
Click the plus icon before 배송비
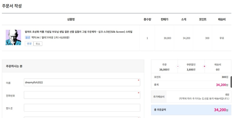click(204, 67)
